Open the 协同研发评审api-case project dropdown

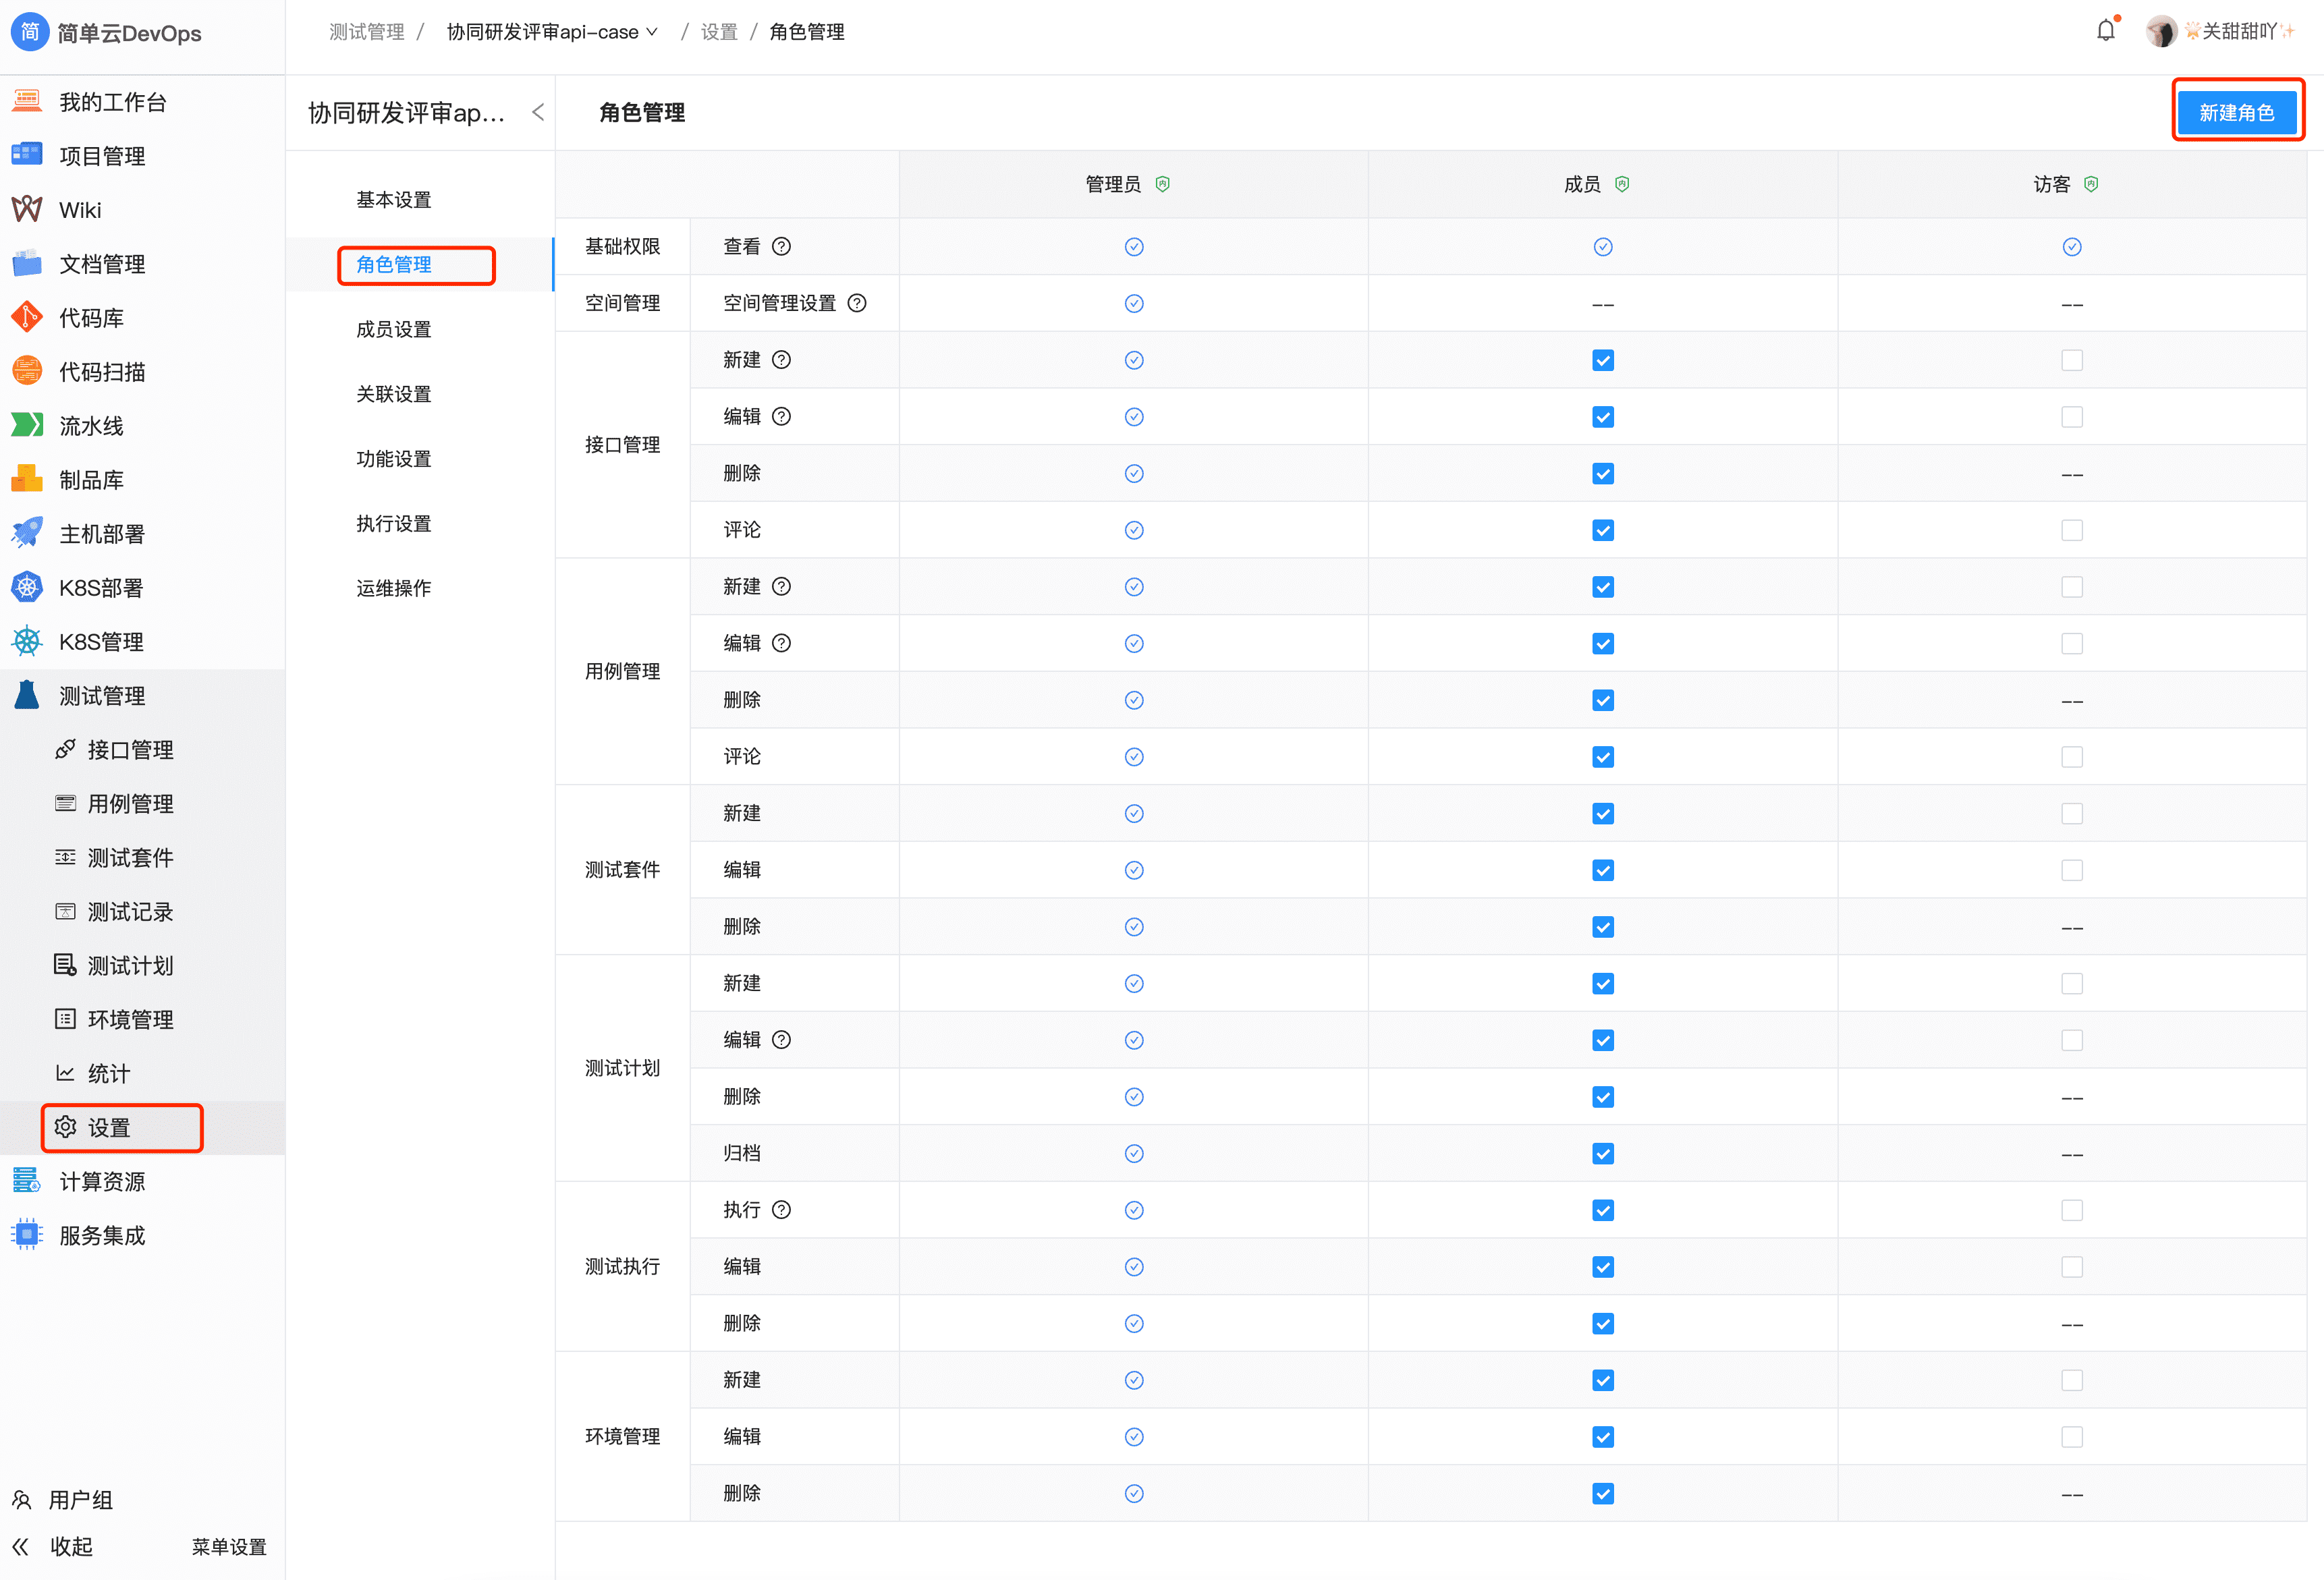552,32
